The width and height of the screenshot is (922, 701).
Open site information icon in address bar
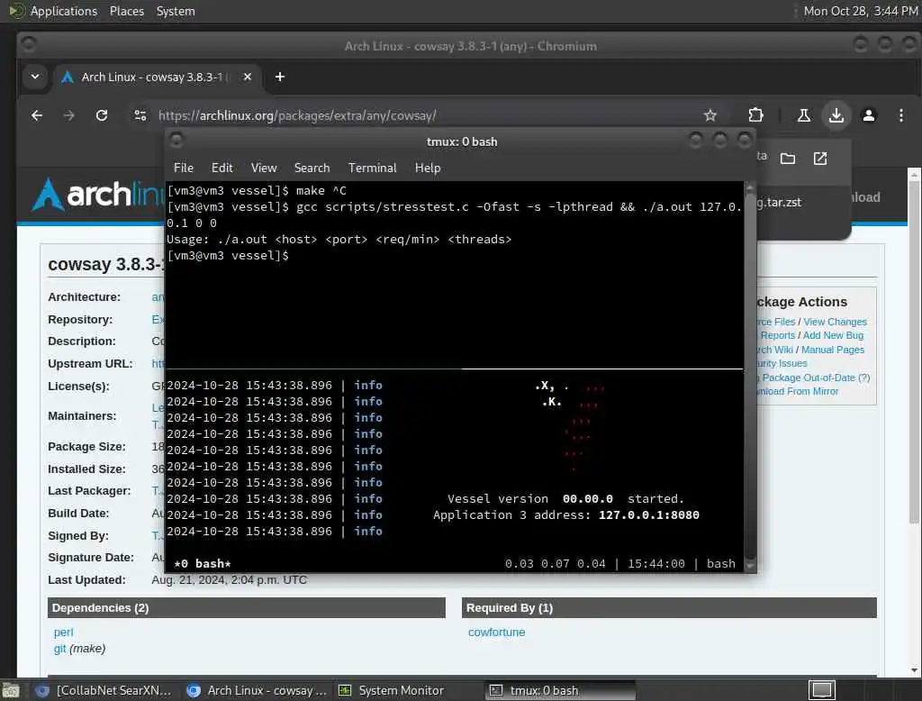tap(140, 115)
